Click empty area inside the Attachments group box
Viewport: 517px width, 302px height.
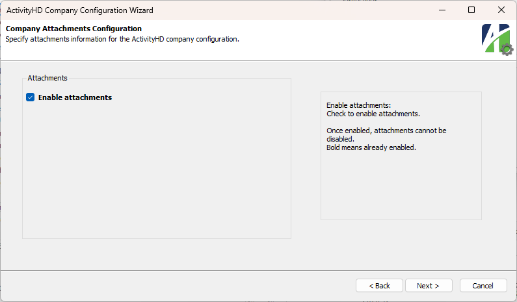[157, 171]
